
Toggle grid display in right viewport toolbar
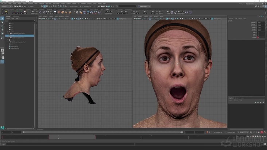coord(150,19)
